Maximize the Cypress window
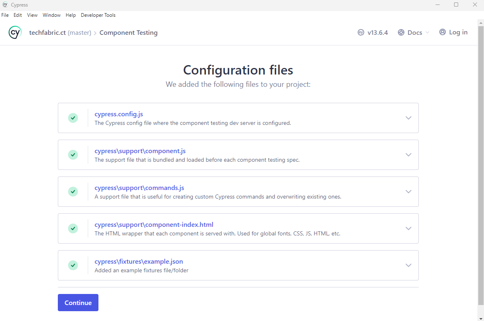Image resolution: width=484 pixels, height=321 pixels. tap(456, 5)
